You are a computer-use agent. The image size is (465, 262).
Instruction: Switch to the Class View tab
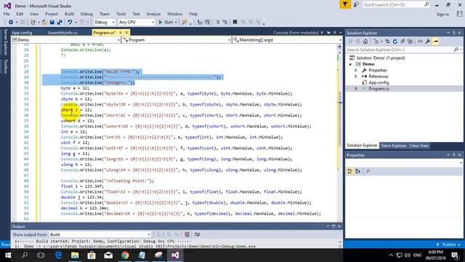[x=418, y=146]
